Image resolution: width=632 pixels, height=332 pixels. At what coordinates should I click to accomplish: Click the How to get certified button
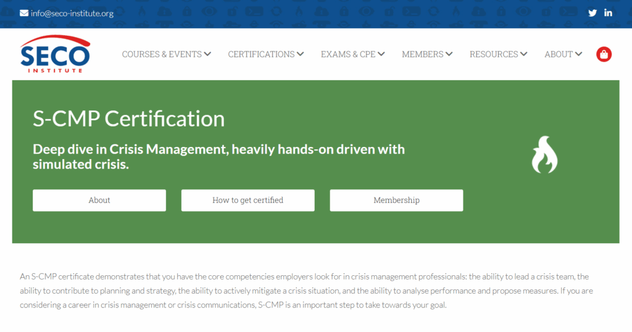pos(248,200)
